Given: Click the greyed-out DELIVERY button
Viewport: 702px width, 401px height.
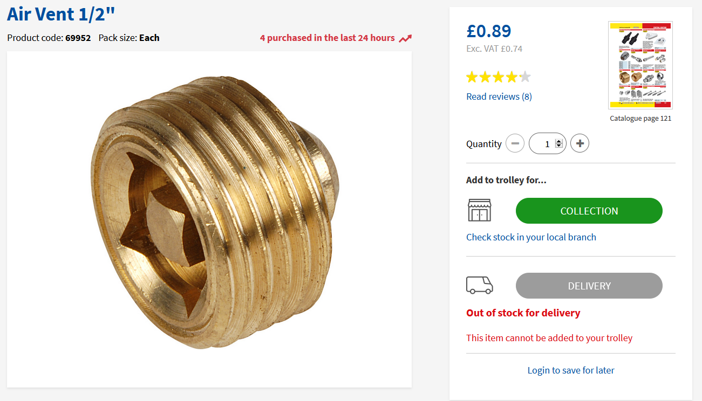Looking at the screenshot, I should [x=589, y=286].
